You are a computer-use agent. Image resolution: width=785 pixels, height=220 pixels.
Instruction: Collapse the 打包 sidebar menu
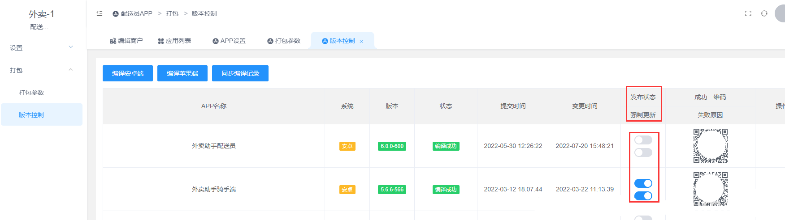tap(41, 70)
